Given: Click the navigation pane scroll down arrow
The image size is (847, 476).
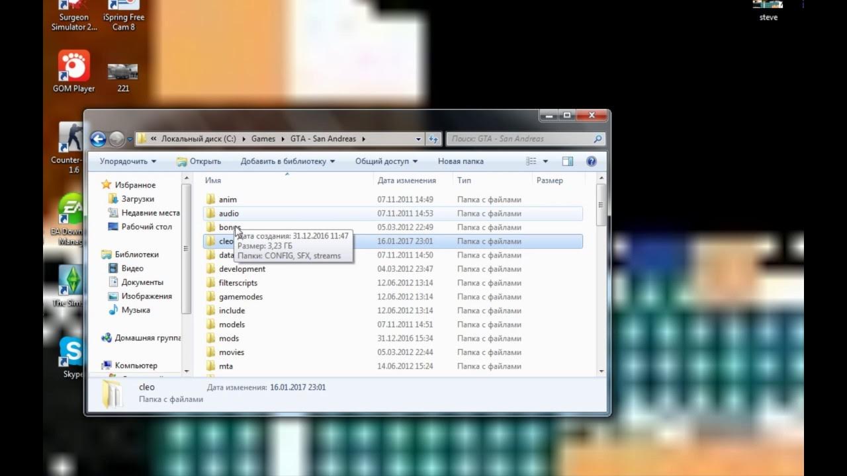Looking at the screenshot, I should pos(187,371).
